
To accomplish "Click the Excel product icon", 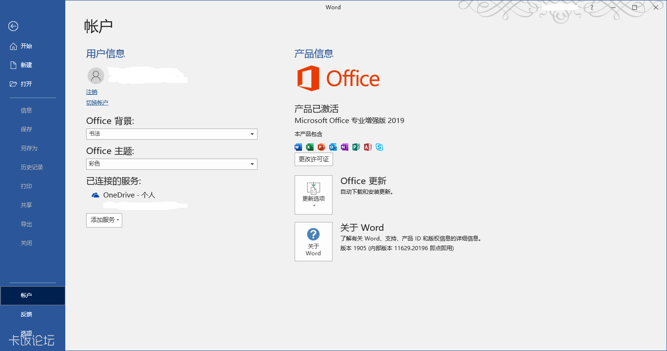I will pyautogui.click(x=310, y=147).
